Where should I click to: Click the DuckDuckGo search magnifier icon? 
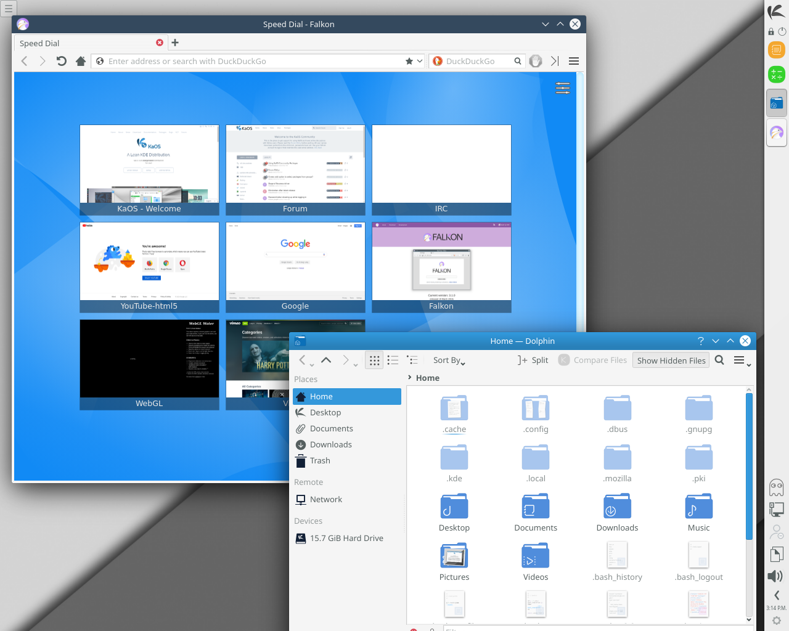pos(518,61)
